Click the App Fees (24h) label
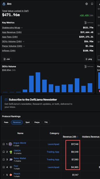 tap(10, 37)
